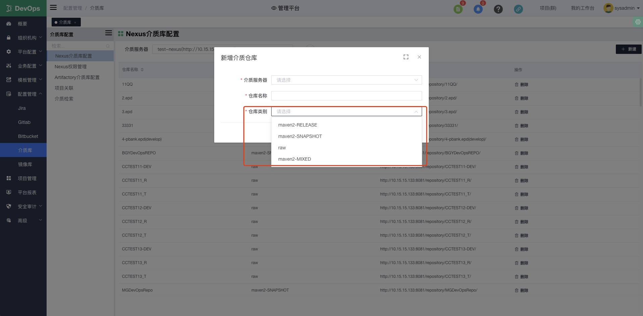This screenshot has height=316, width=643.
Task: Select Nexus介质库配置 in config list
Action: point(80,56)
